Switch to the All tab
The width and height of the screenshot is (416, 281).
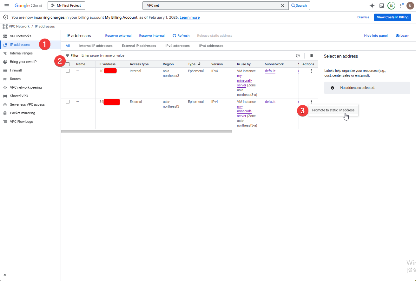[x=68, y=46]
